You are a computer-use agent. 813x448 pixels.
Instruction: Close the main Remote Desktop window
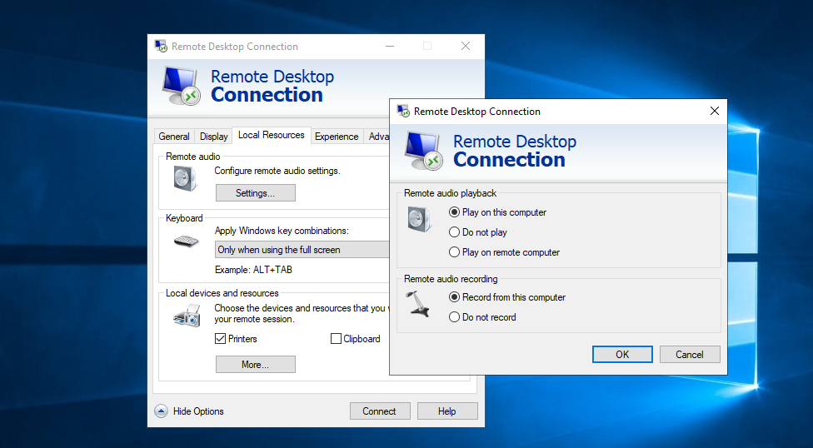[466, 46]
